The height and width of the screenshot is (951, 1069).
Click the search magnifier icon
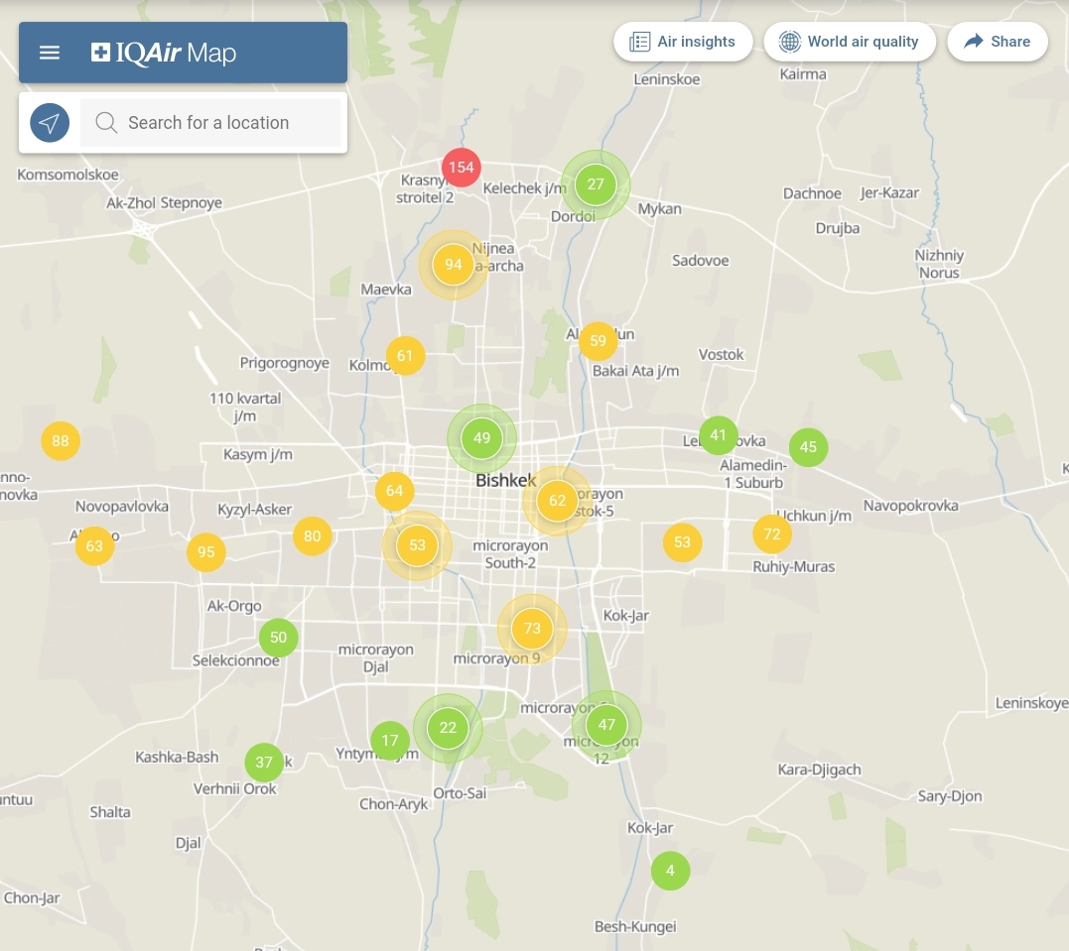point(106,123)
